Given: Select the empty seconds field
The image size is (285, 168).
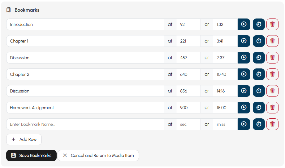Looking at the screenshot, I should pyautogui.click(x=188, y=124).
